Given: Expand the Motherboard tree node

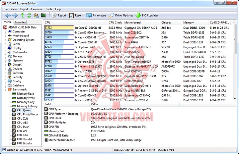Looking at the screenshot, I should [x=6, y=36].
